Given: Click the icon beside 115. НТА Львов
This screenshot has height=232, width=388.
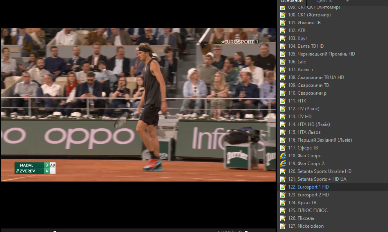Looking at the screenshot, I should 283,132.
